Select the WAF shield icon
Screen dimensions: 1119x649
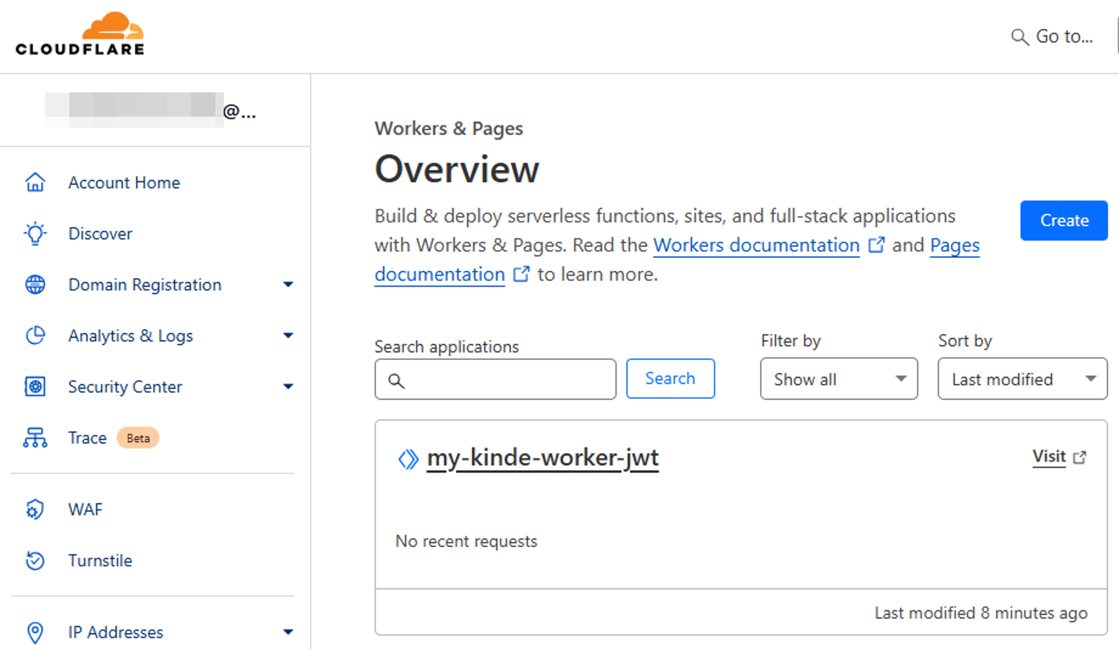pyautogui.click(x=35, y=509)
